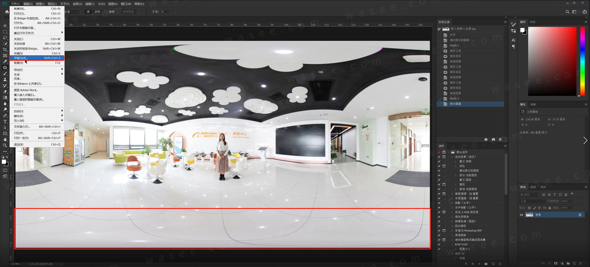Click the 目标 button in options bar
Image resolution: width=590 pixels, height=267 pixels.
[x=98, y=12]
